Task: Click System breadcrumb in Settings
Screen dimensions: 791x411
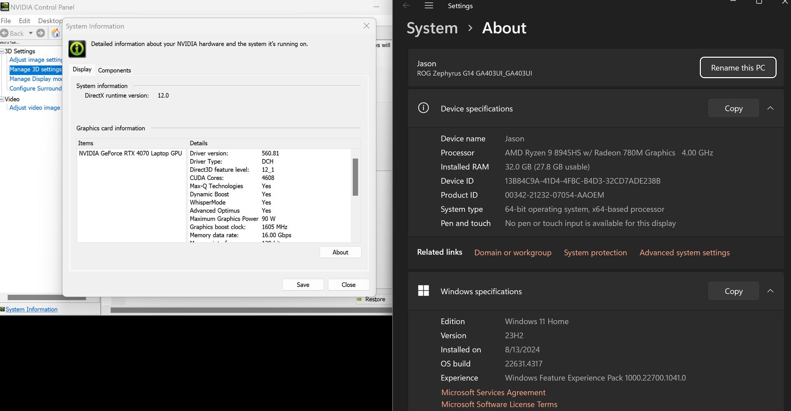Action: (x=432, y=28)
